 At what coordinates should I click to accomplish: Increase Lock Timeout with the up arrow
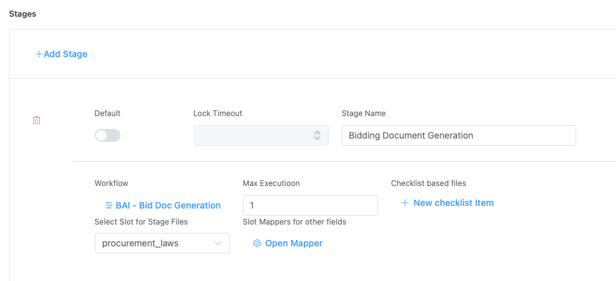click(x=317, y=133)
